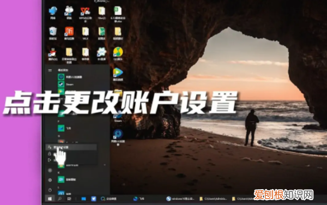Select Change account settings menu entry
The height and width of the screenshot is (205, 327).
[x=71, y=147]
